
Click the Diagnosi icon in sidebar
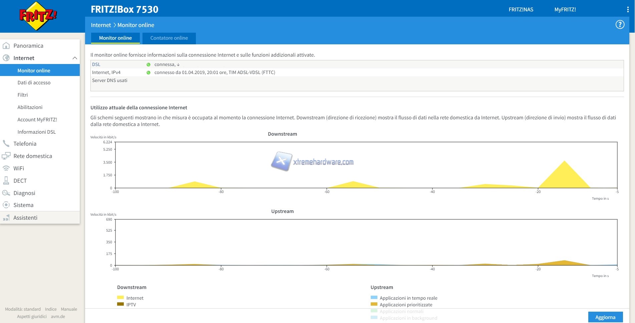[6, 193]
